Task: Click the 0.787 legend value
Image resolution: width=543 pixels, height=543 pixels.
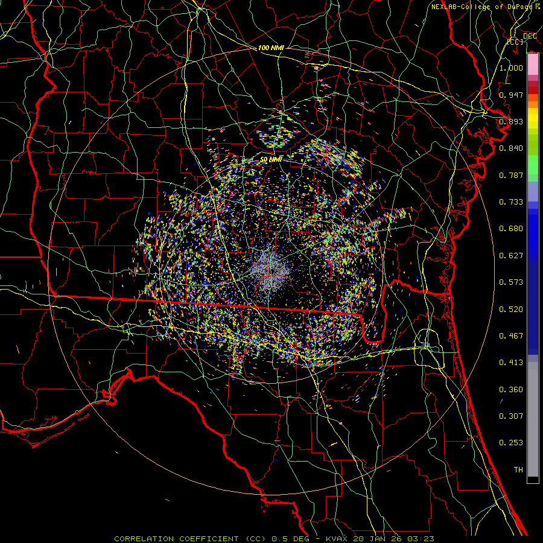Action: [x=511, y=175]
